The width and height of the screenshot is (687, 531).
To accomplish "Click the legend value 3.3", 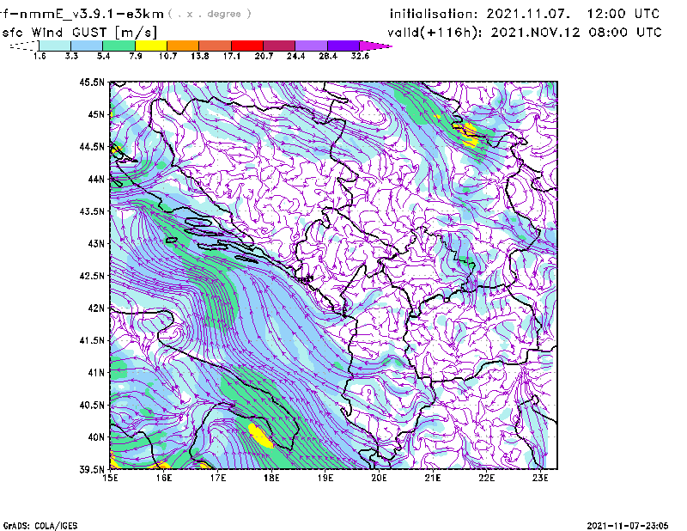I will (71, 56).
